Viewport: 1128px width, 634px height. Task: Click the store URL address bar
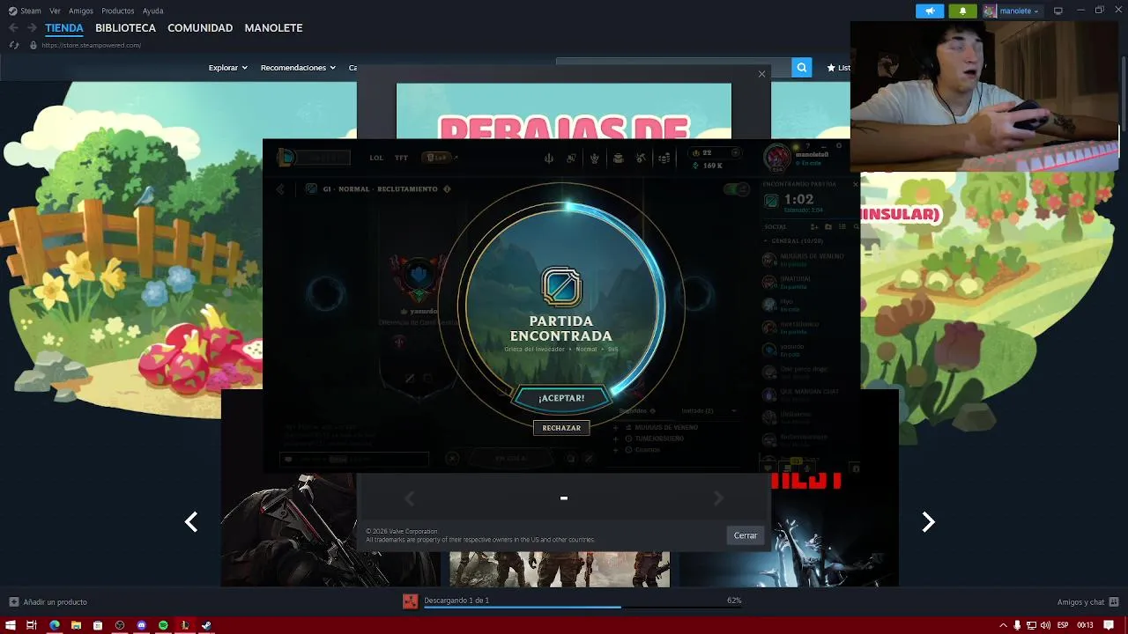91,45
